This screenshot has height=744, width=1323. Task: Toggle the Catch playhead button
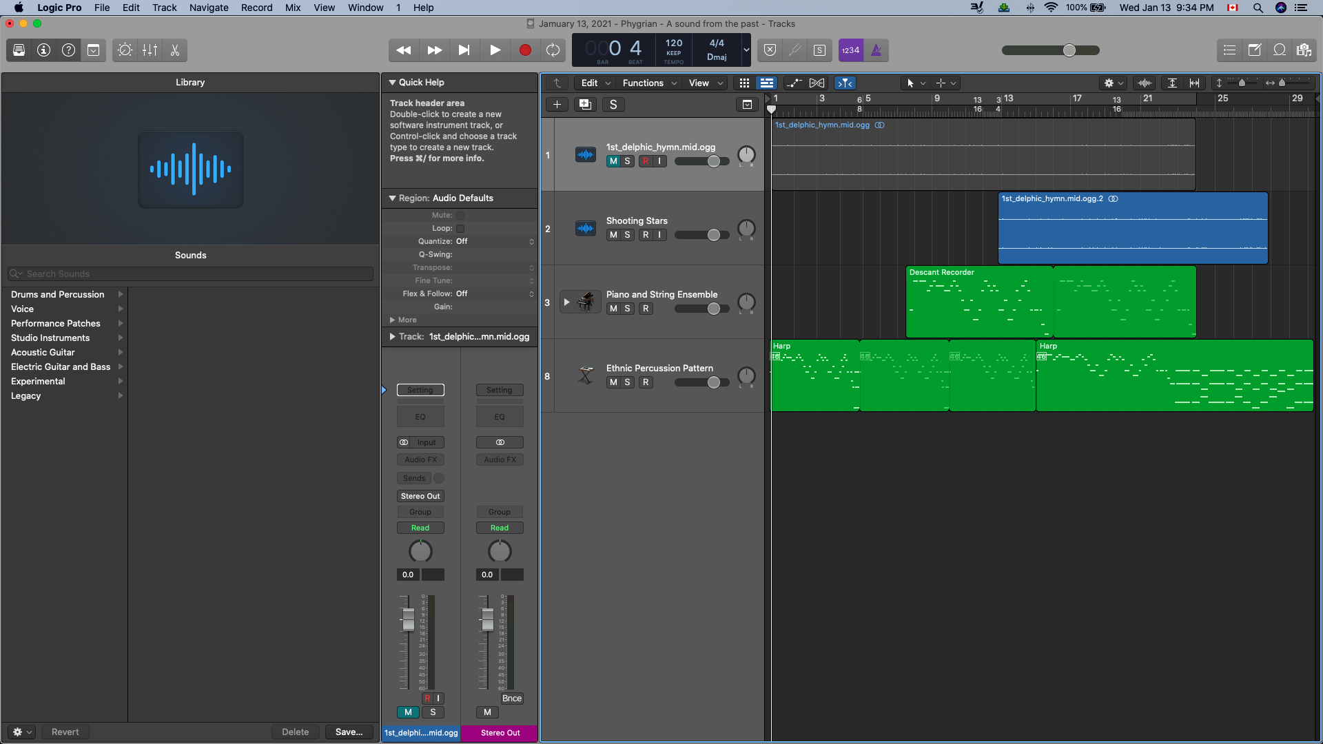coord(845,83)
